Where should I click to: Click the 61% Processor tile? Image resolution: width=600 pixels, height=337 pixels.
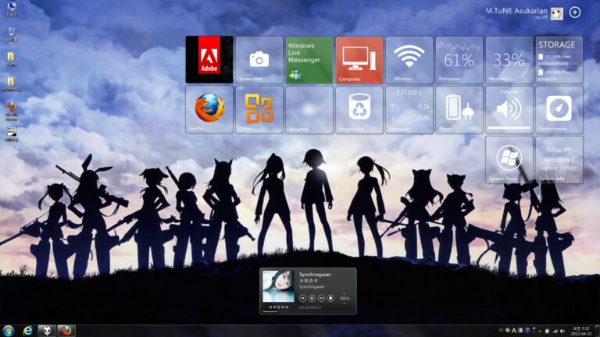459,59
